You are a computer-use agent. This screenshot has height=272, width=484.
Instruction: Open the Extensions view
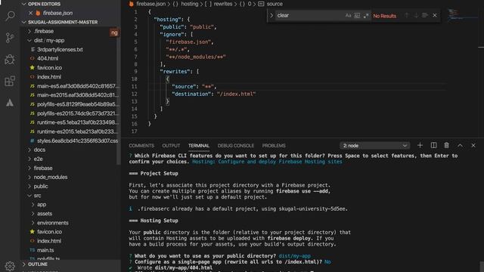(x=10, y=81)
